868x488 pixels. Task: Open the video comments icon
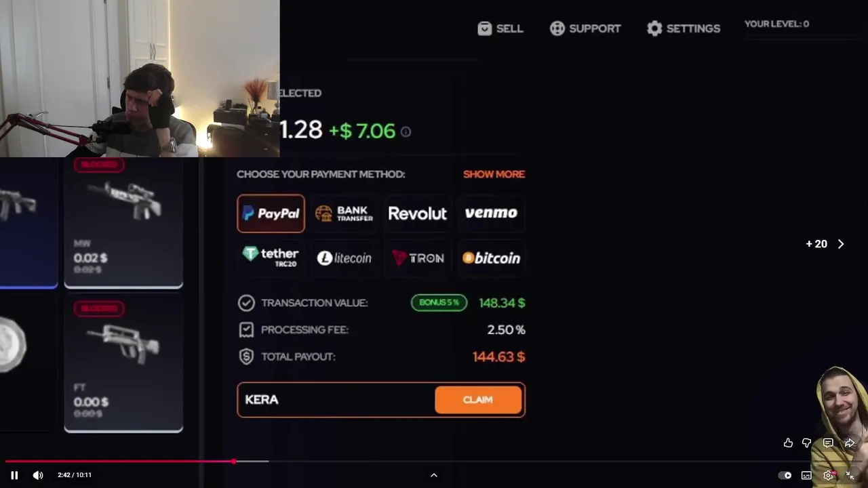tap(828, 443)
